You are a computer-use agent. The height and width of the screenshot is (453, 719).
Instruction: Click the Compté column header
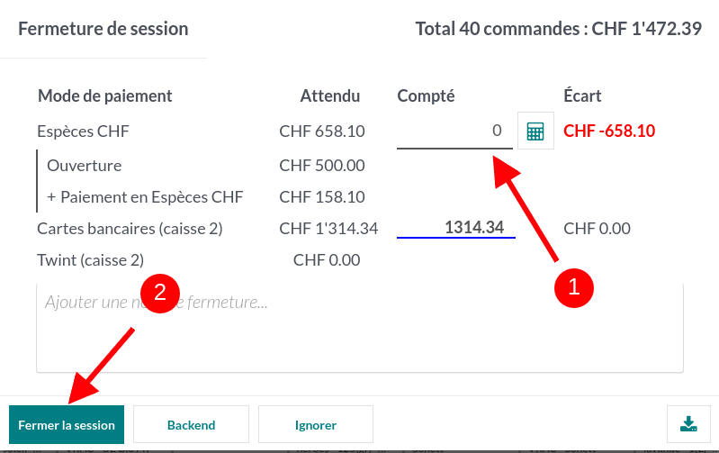pos(426,95)
